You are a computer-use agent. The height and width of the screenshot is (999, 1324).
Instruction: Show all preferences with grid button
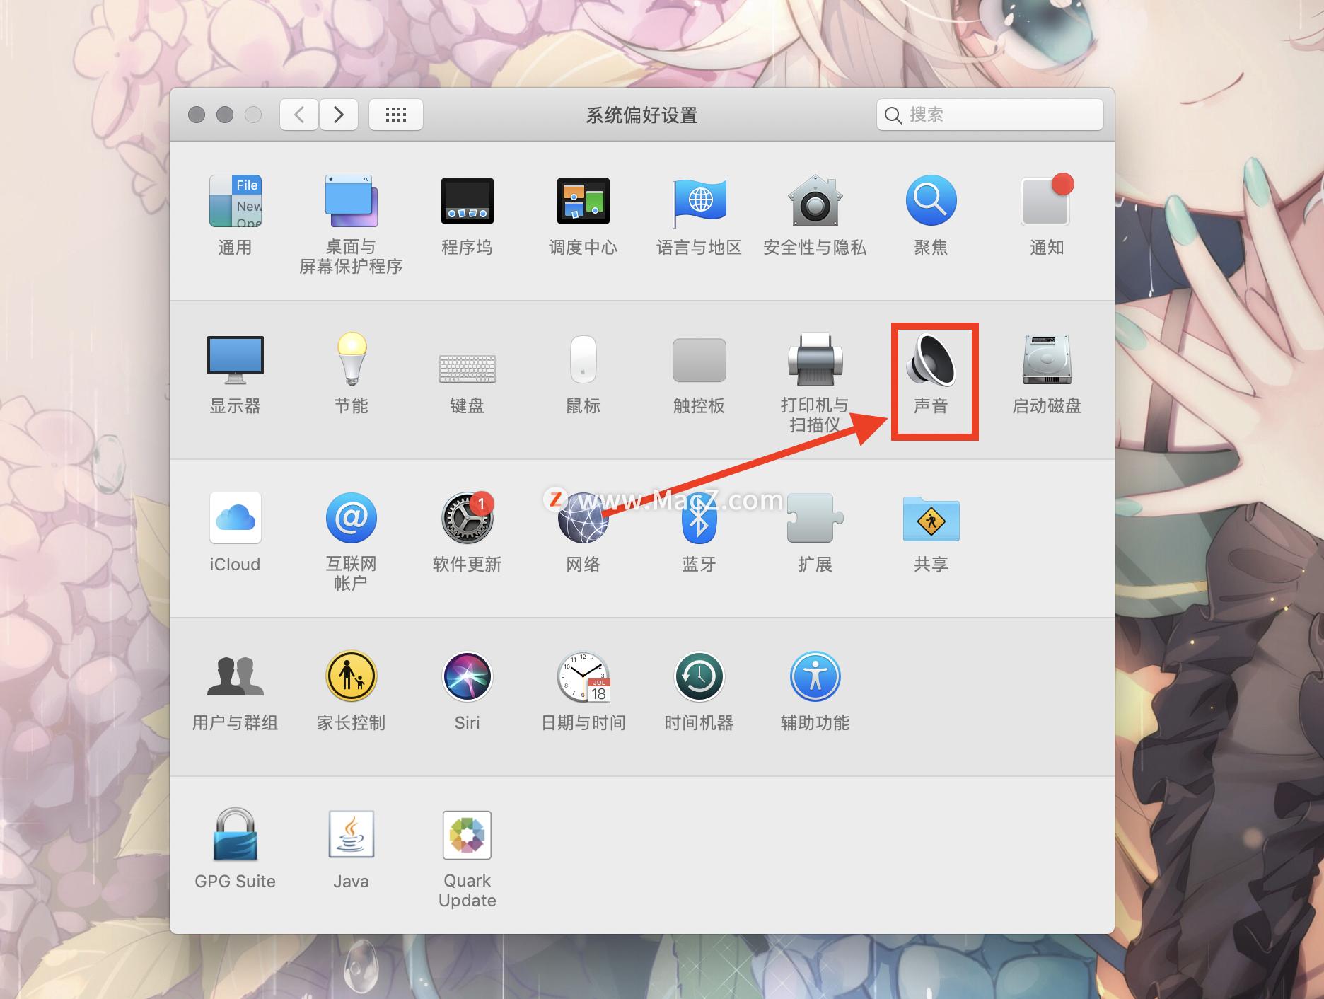coord(396,115)
